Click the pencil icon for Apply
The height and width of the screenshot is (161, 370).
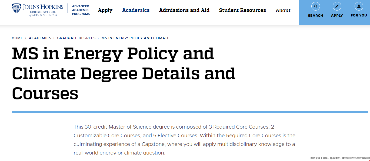pyautogui.click(x=337, y=6)
